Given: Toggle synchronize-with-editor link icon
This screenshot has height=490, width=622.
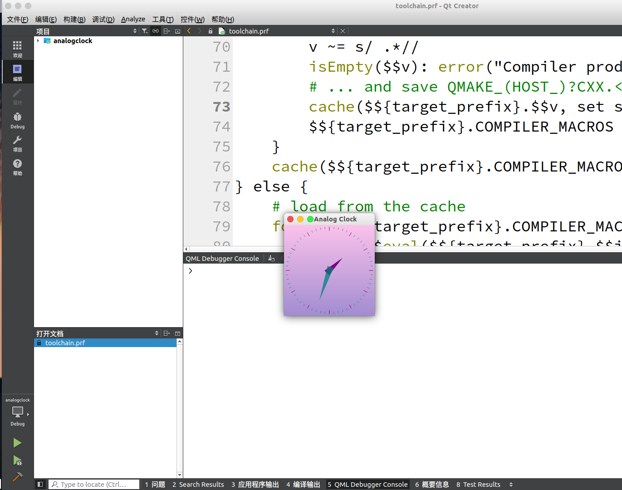Looking at the screenshot, I should coord(156,31).
